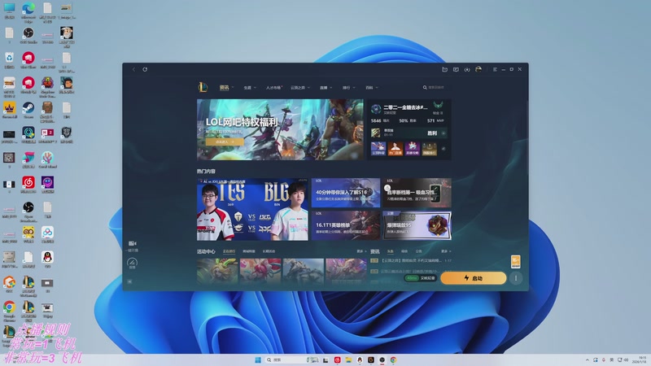Click the orange shortcut tile in the profile card
This screenshot has height=366, width=651.
[395, 149]
